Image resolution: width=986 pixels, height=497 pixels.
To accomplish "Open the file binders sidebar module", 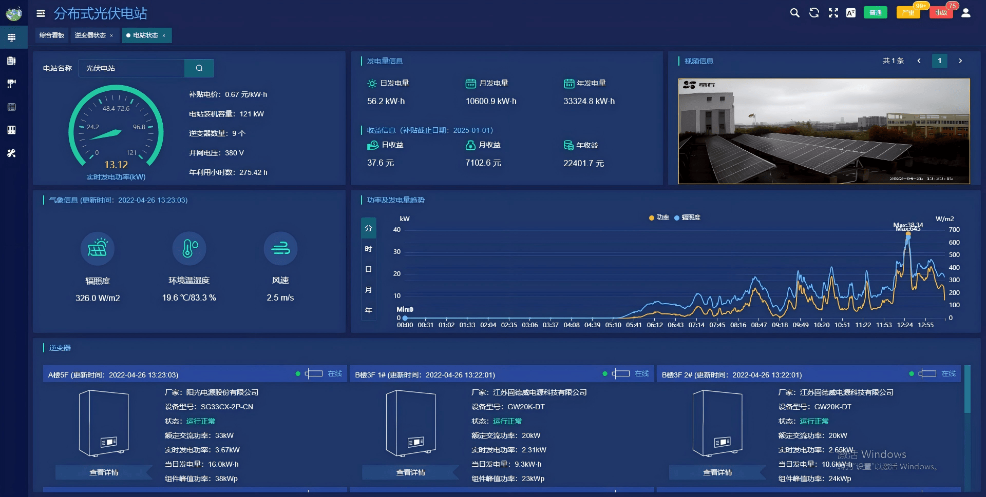I will click(x=11, y=130).
